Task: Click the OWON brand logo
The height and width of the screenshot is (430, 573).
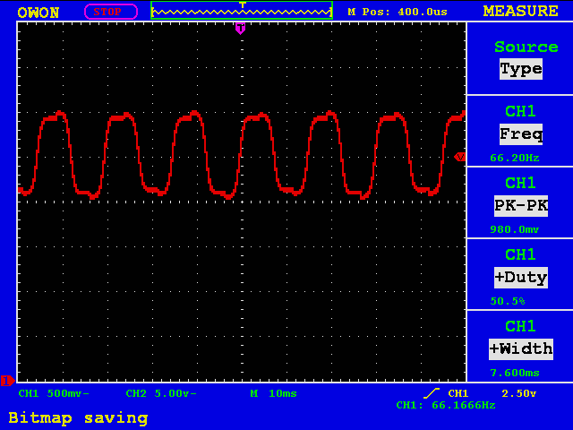Action: pyautogui.click(x=38, y=13)
